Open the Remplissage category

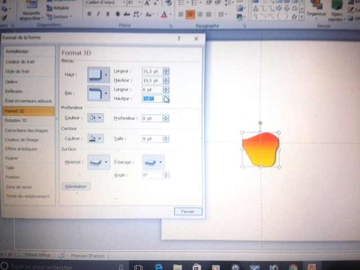[17, 51]
